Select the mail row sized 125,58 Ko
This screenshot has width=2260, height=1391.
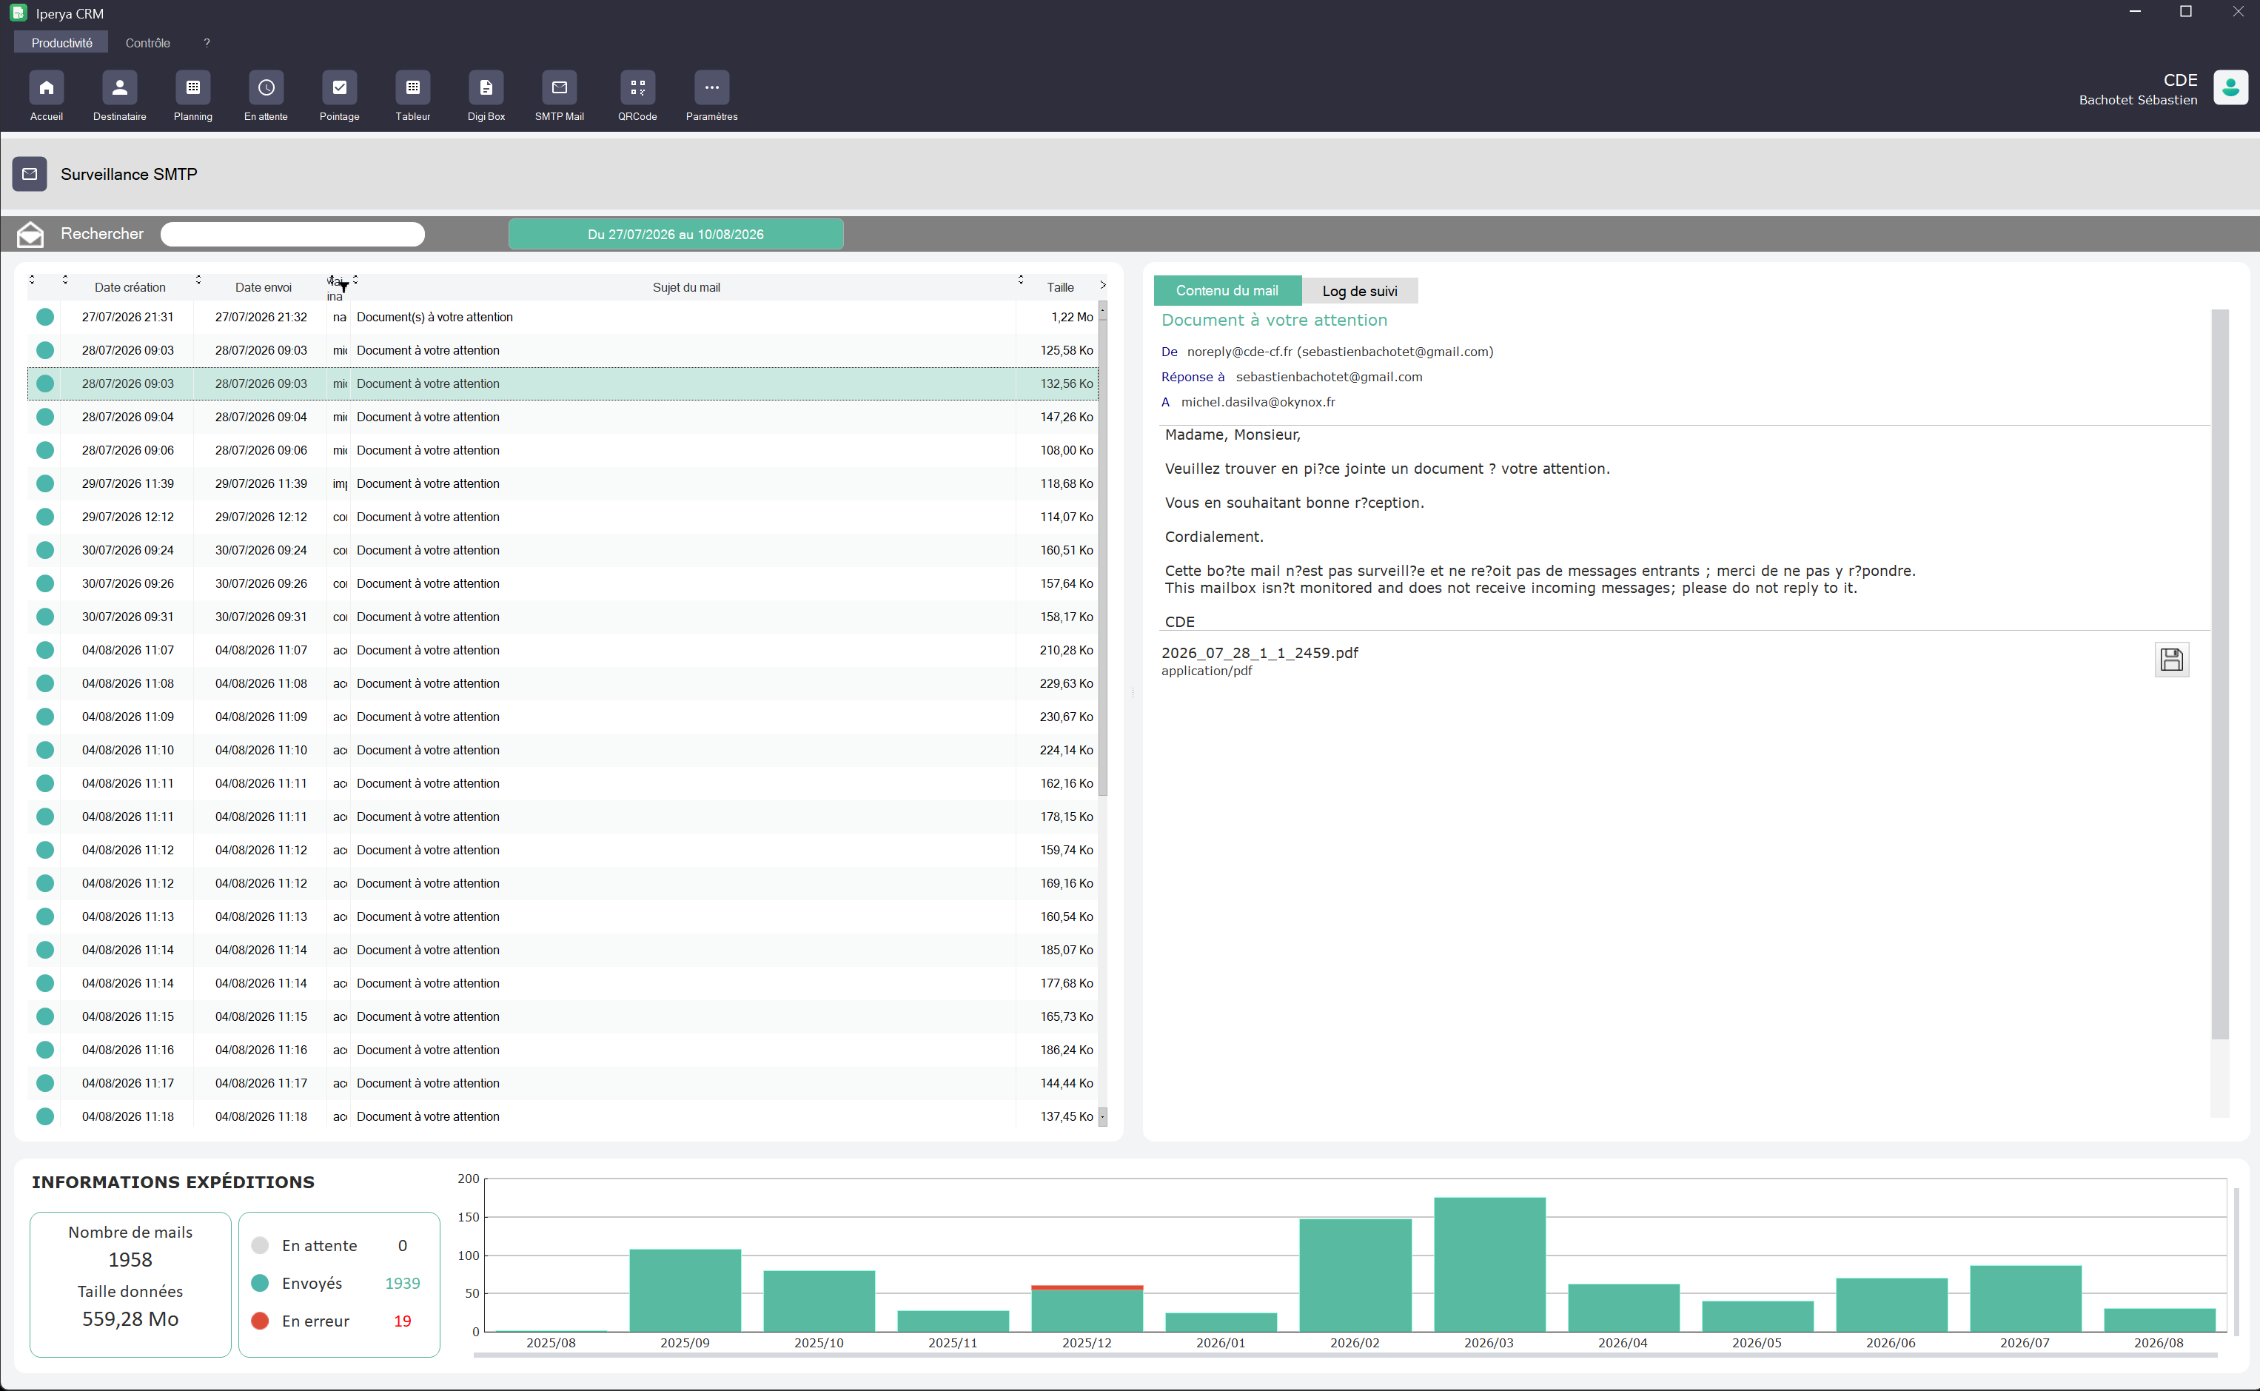tap(563, 350)
